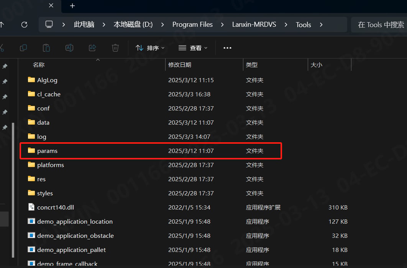This screenshot has width=407, height=268.
Task: Open the 查看 view dropdown
Action: tap(193, 48)
